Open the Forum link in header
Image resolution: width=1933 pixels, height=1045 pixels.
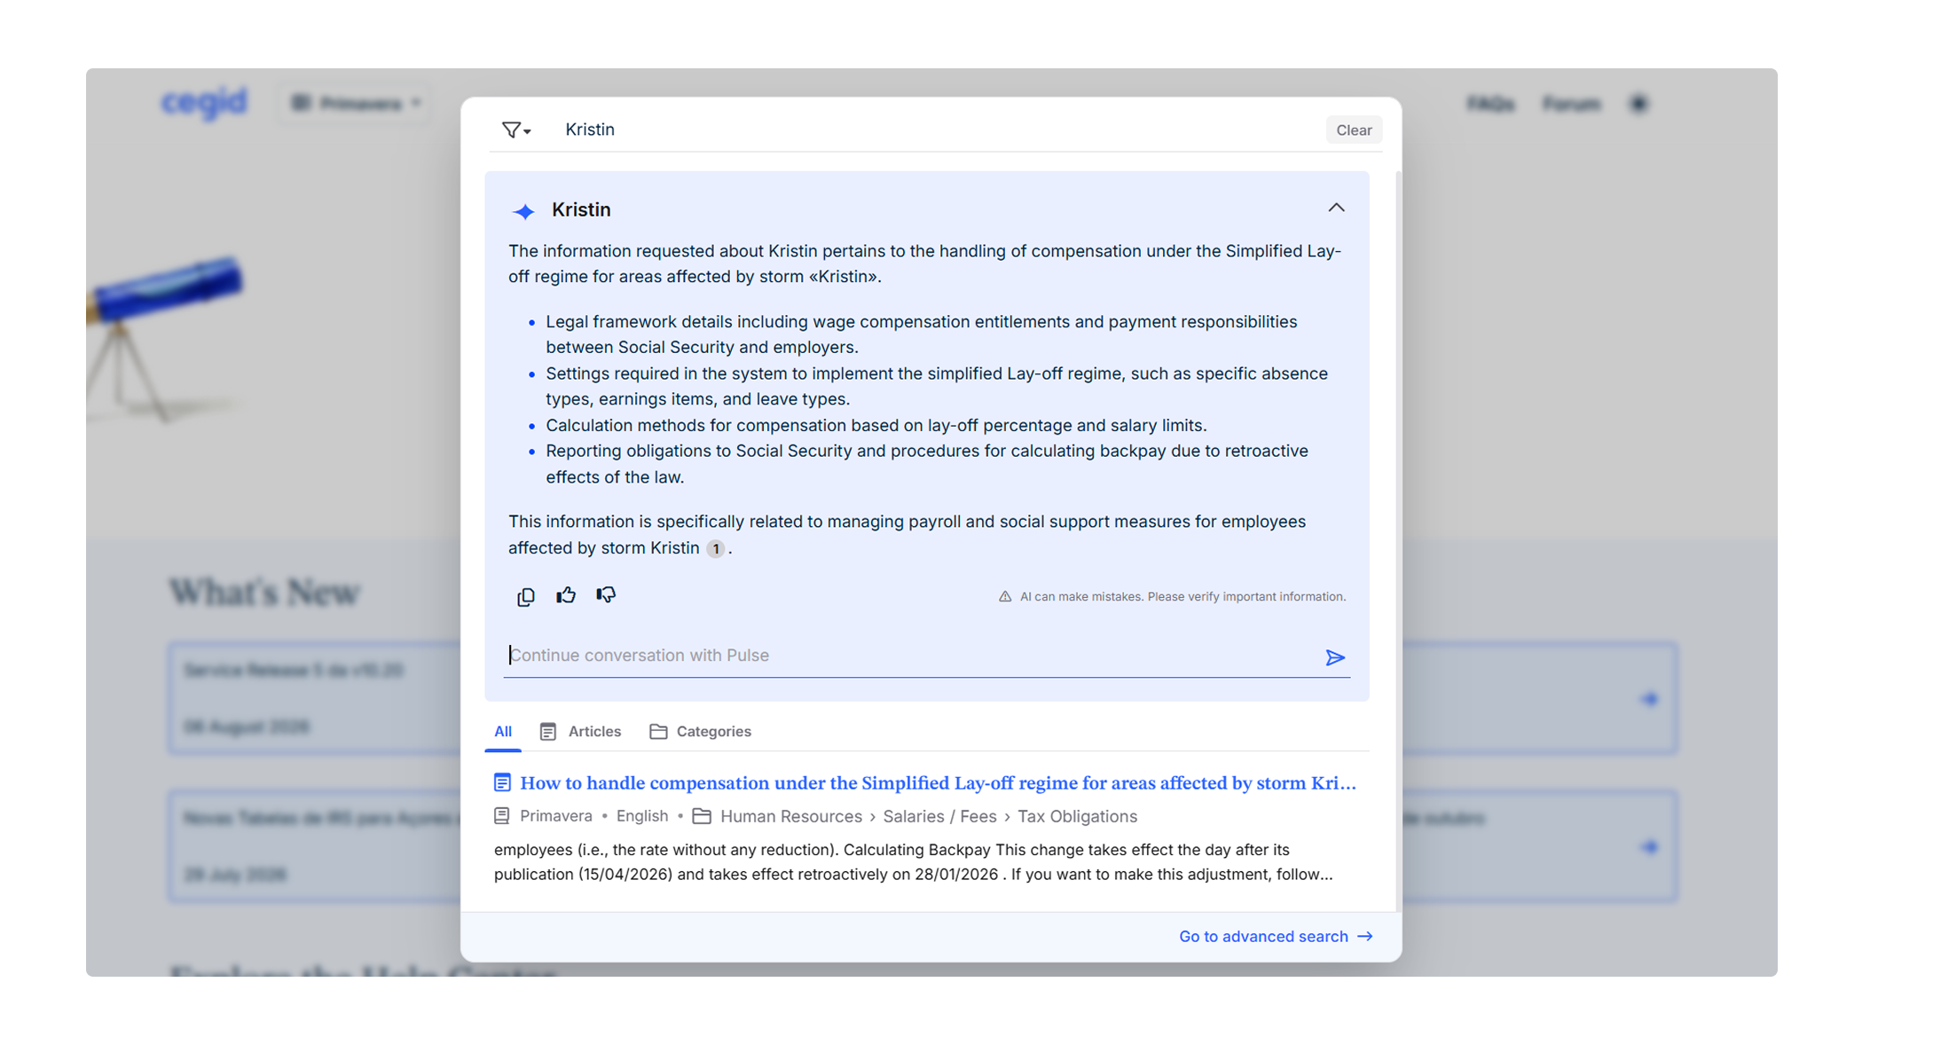click(x=1571, y=105)
